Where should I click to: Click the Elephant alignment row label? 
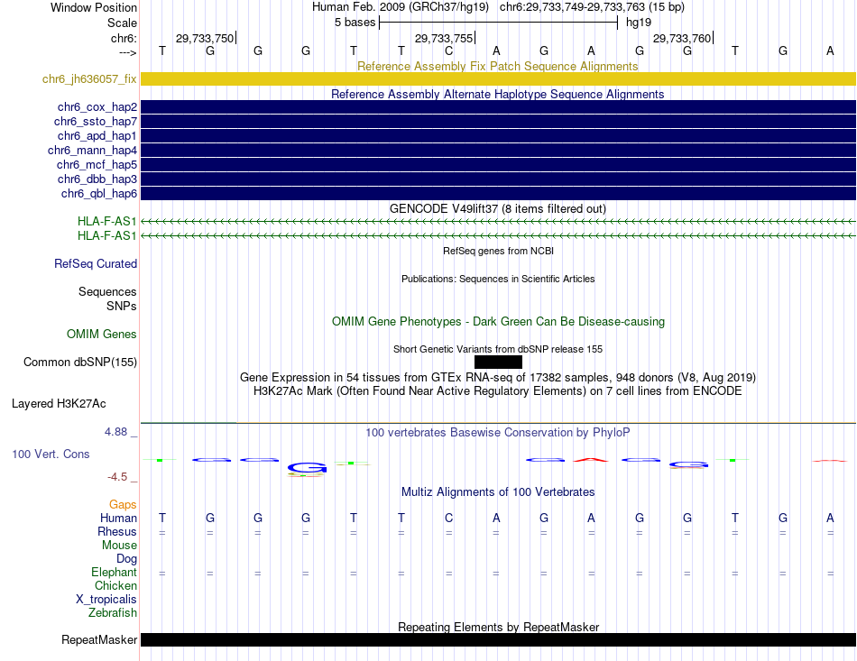point(115,572)
